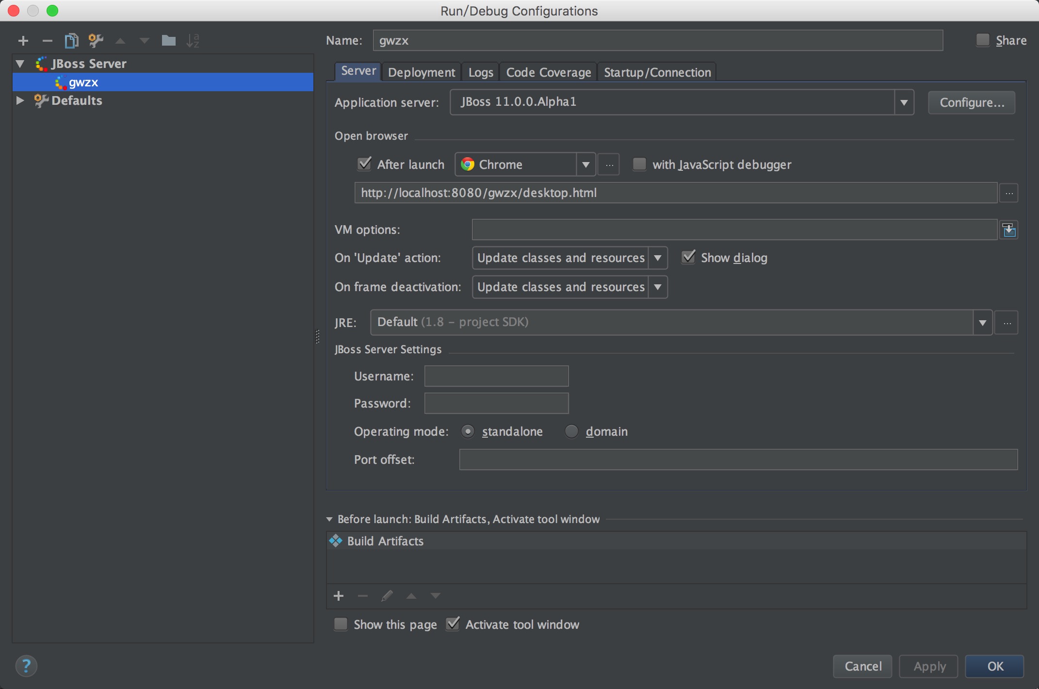Open Application server dropdown arrow
Viewport: 1039px width, 689px height.
(904, 102)
